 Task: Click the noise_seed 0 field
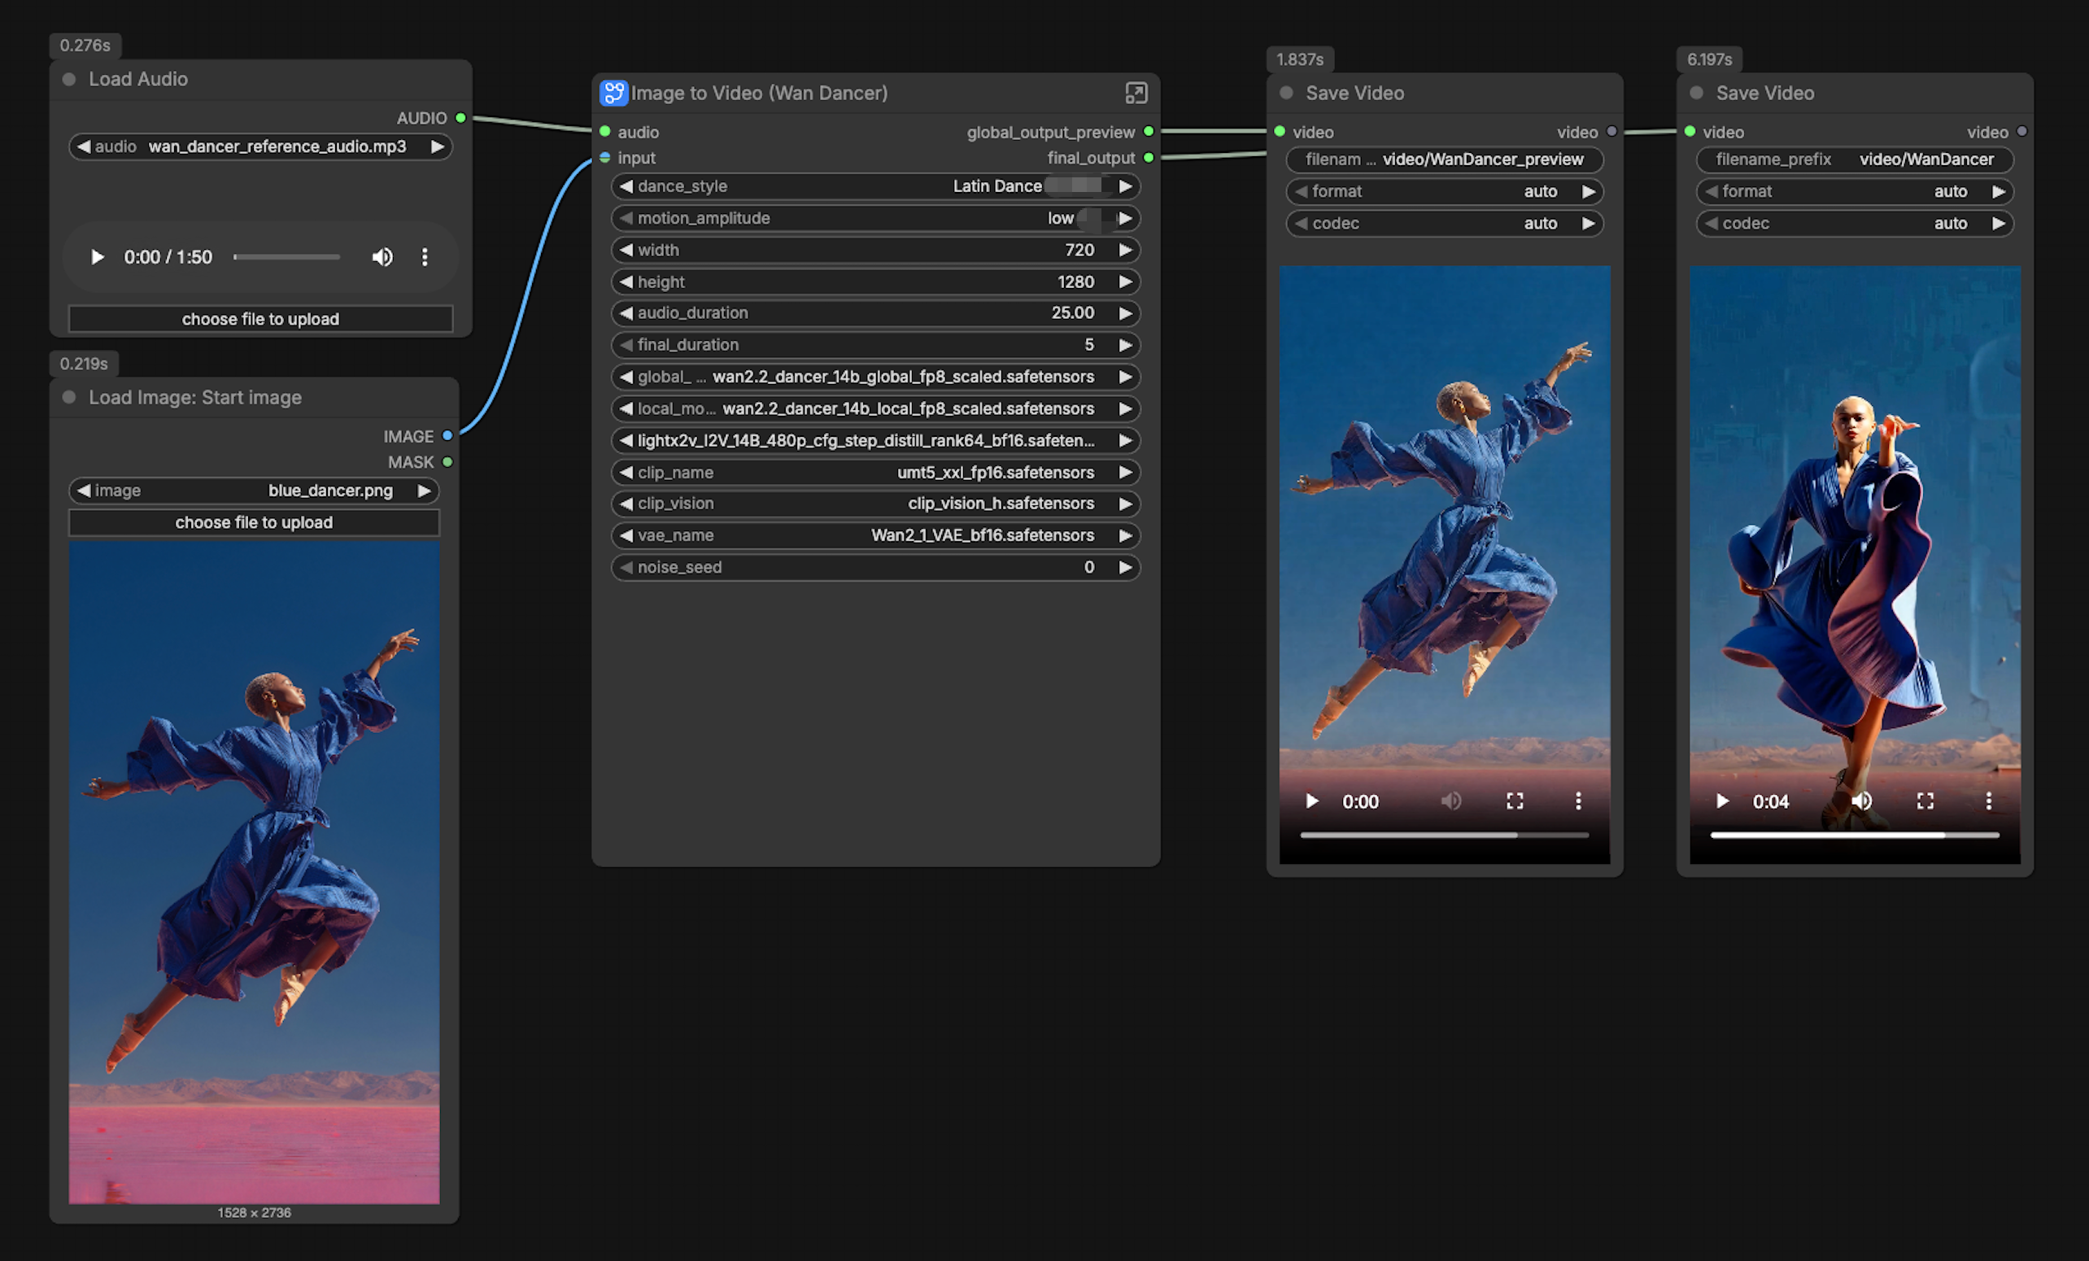pyautogui.click(x=876, y=567)
